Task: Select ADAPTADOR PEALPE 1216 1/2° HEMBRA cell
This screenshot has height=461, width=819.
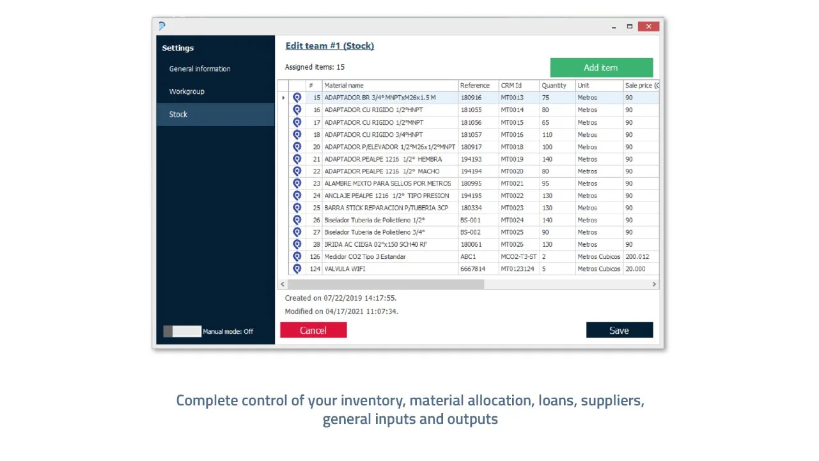Action: [x=390, y=159]
